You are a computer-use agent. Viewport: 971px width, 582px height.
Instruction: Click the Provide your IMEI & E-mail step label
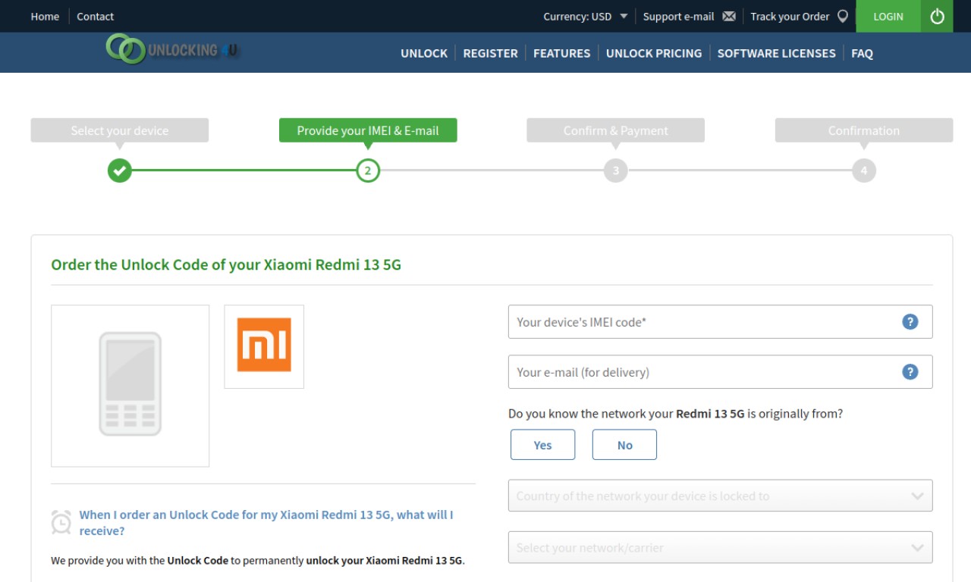pyautogui.click(x=368, y=130)
